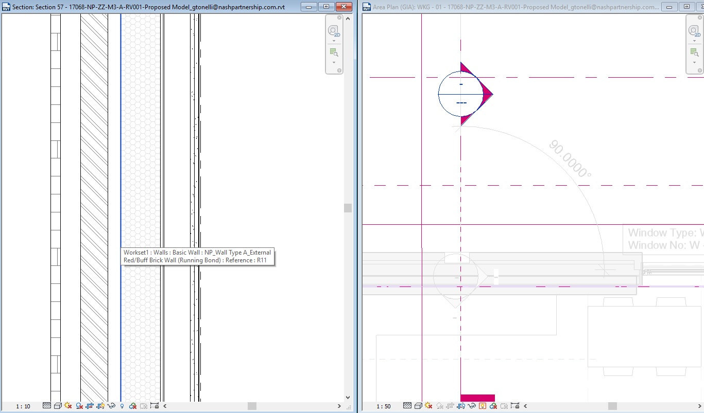
Task: Click worksharing display icon in Area Plan window
Action: 493,406
